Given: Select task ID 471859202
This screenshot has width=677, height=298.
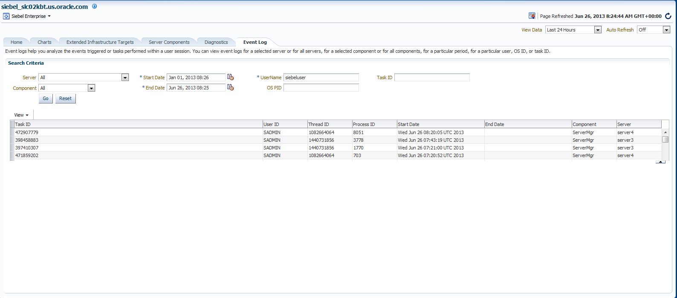Looking at the screenshot, I should [26, 155].
